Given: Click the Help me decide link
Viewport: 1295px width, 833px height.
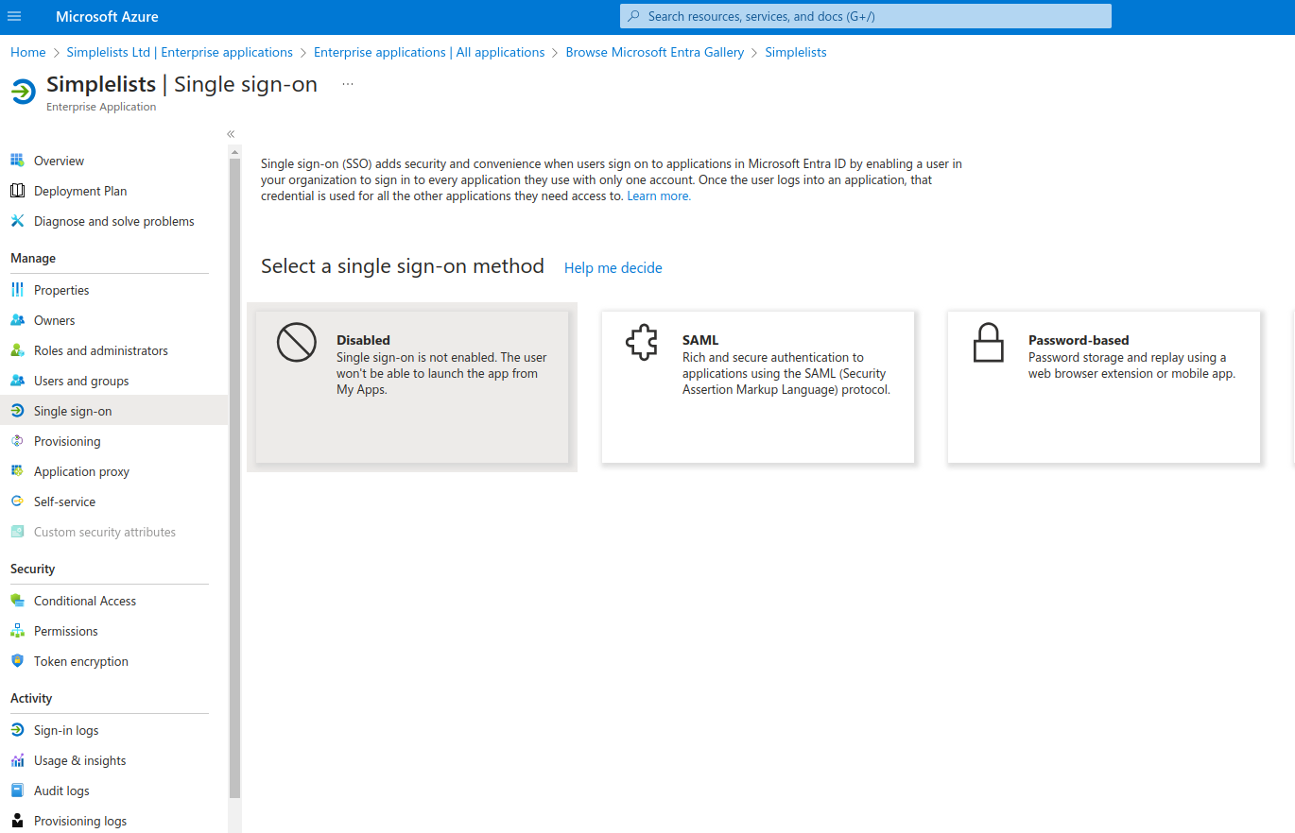Looking at the screenshot, I should pyautogui.click(x=613, y=268).
